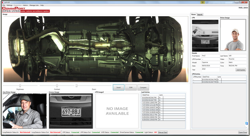
Task: Click the B/W button
Action: [x=131, y=87]
